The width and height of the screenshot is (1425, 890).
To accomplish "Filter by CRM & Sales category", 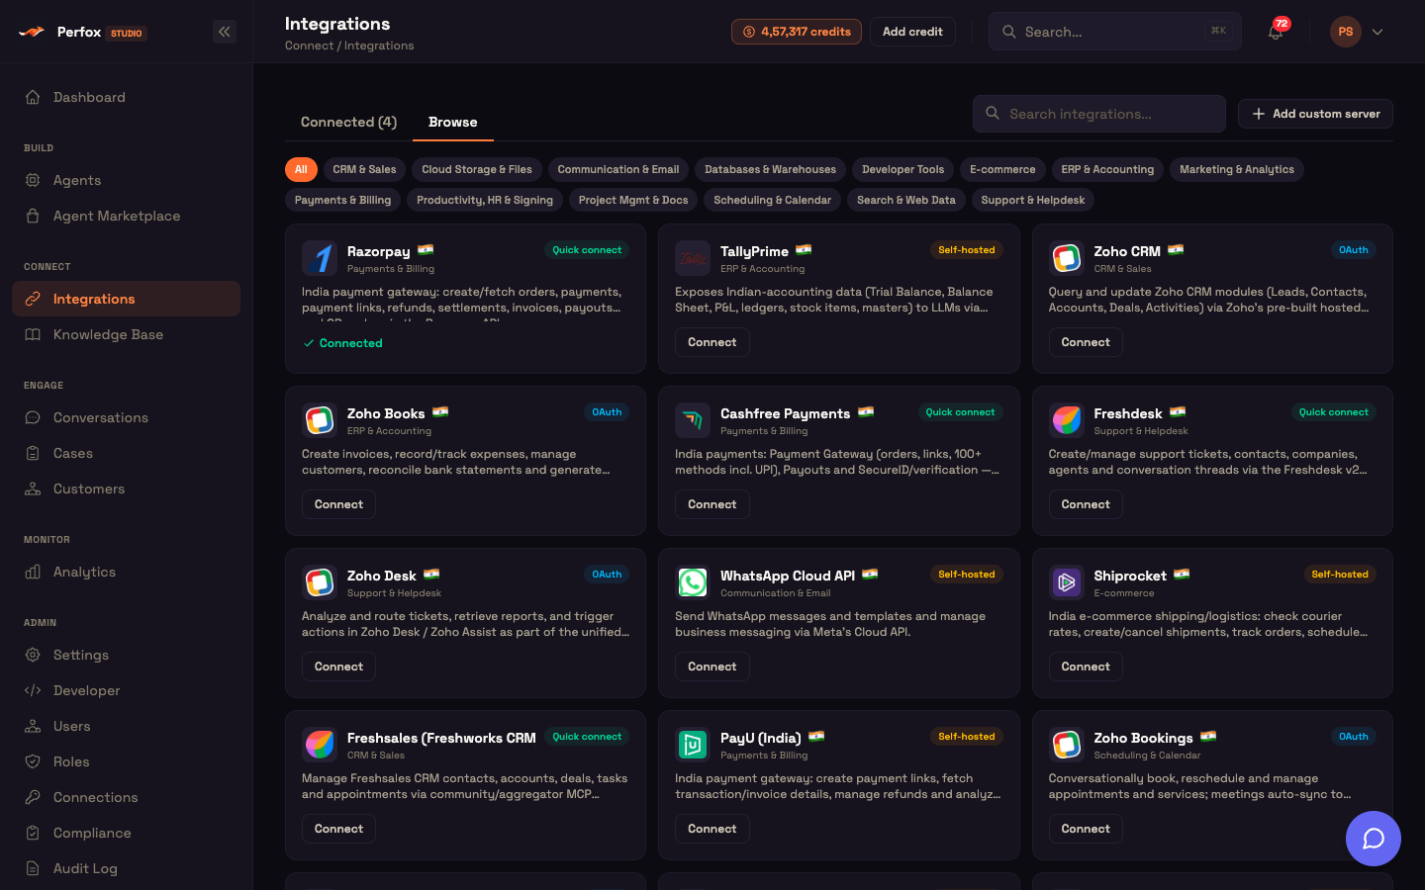I will [364, 169].
